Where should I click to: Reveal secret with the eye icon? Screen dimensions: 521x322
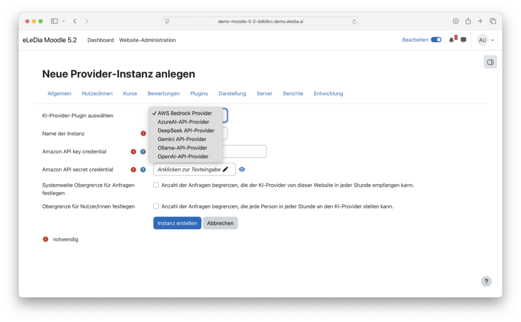(242, 169)
